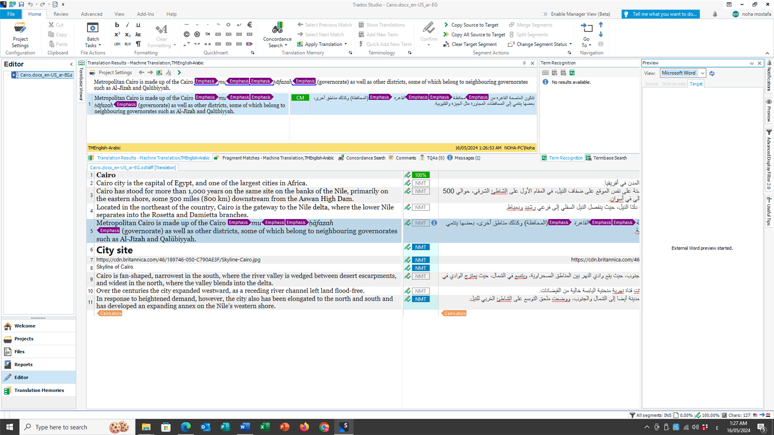The height and width of the screenshot is (435, 774).
Task: Go to next segment (down arrow)
Action: coord(601,34)
